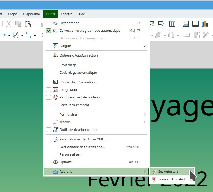Image resolution: width=213 pixels, height=192 pixels.
Task: Click the Arrange objects icon
Action: (x=158, y=35)
